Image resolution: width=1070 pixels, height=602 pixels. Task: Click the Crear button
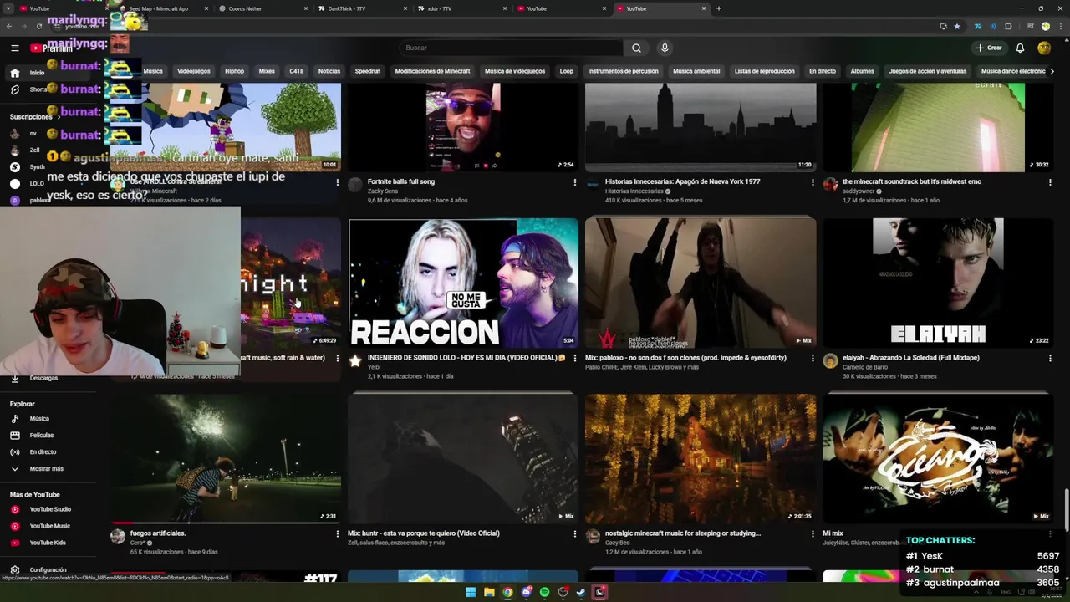pos(989,48)
